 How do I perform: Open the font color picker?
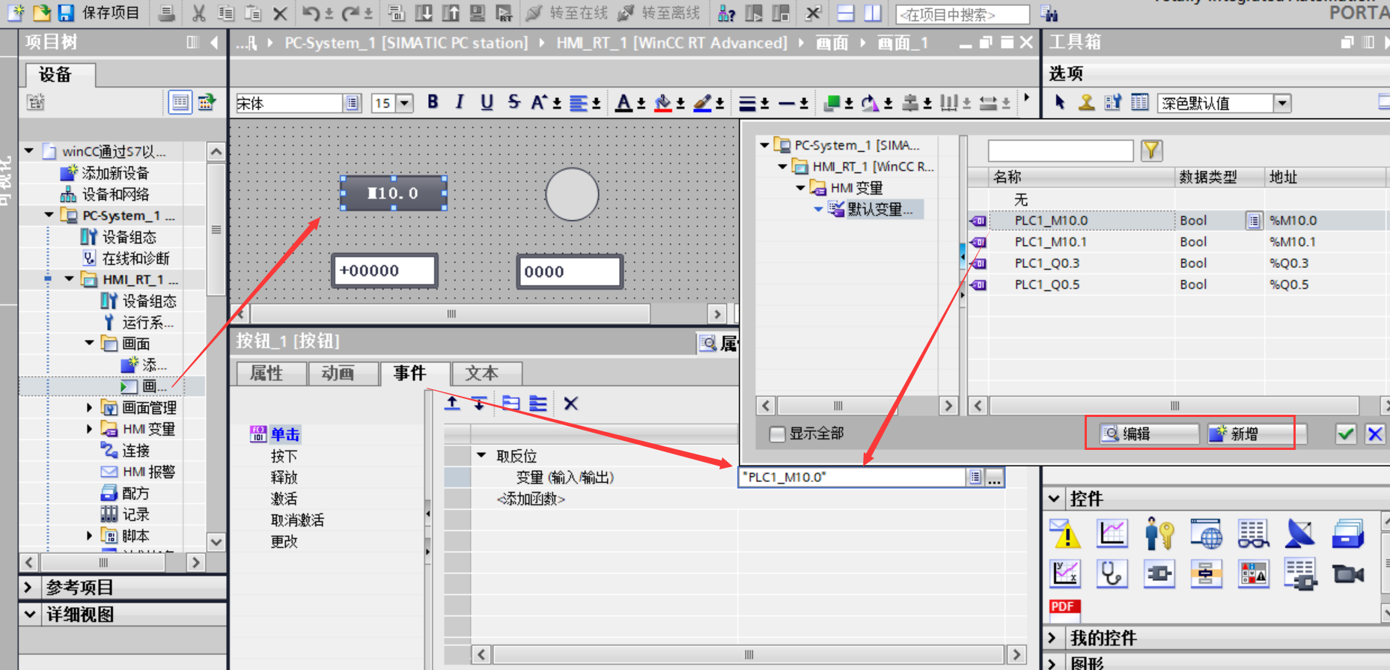coord(624,103)
